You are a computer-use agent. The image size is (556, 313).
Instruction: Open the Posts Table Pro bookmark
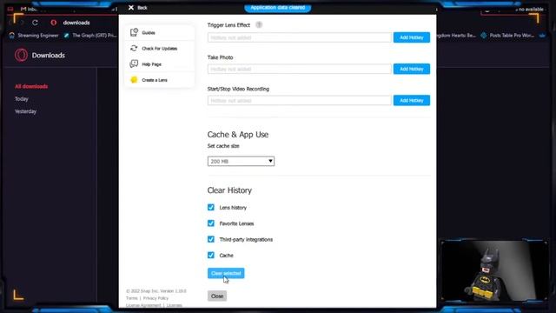[x=507, y=36]
